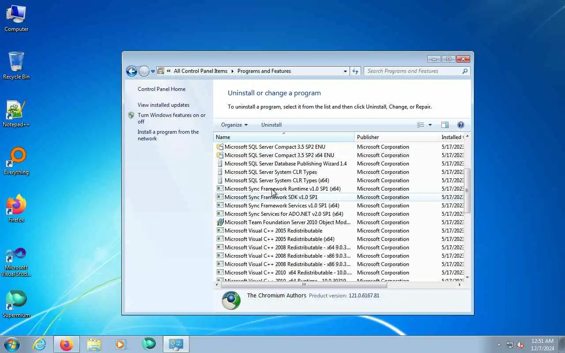Open the recent pages dropdown arrow
Screen dimensions: 565x353
pos(153,71)
